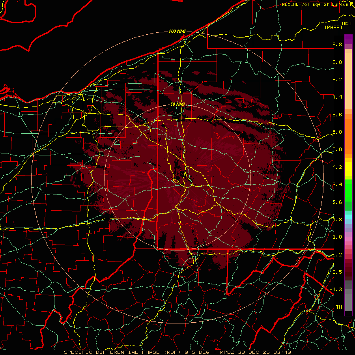Click the 100 NMI range ring label
The height and width of the screenshot is (355, 355).
click(177, 31)
